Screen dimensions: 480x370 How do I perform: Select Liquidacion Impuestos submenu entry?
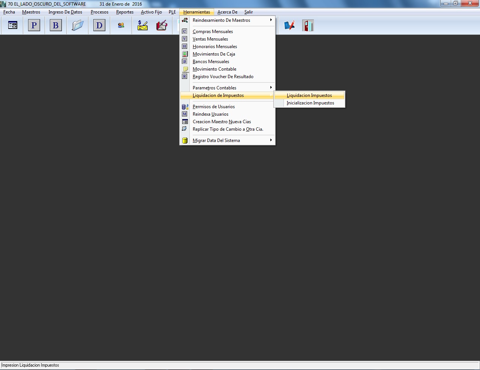point(309,95)
